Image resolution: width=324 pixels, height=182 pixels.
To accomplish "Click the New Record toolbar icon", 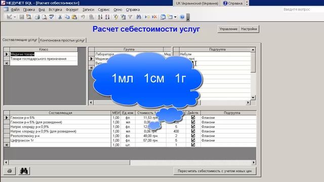I will (x=147, y=17).
